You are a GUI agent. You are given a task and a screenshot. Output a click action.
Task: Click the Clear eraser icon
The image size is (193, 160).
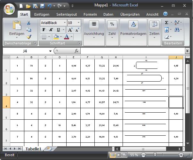click(x=167, y=37)
